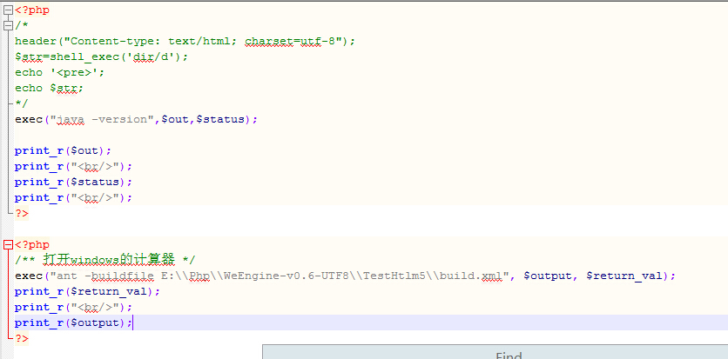Screen dimensions: 728x359
Task: Collapse the /* comment block fold marker
Action: (9, 26)
